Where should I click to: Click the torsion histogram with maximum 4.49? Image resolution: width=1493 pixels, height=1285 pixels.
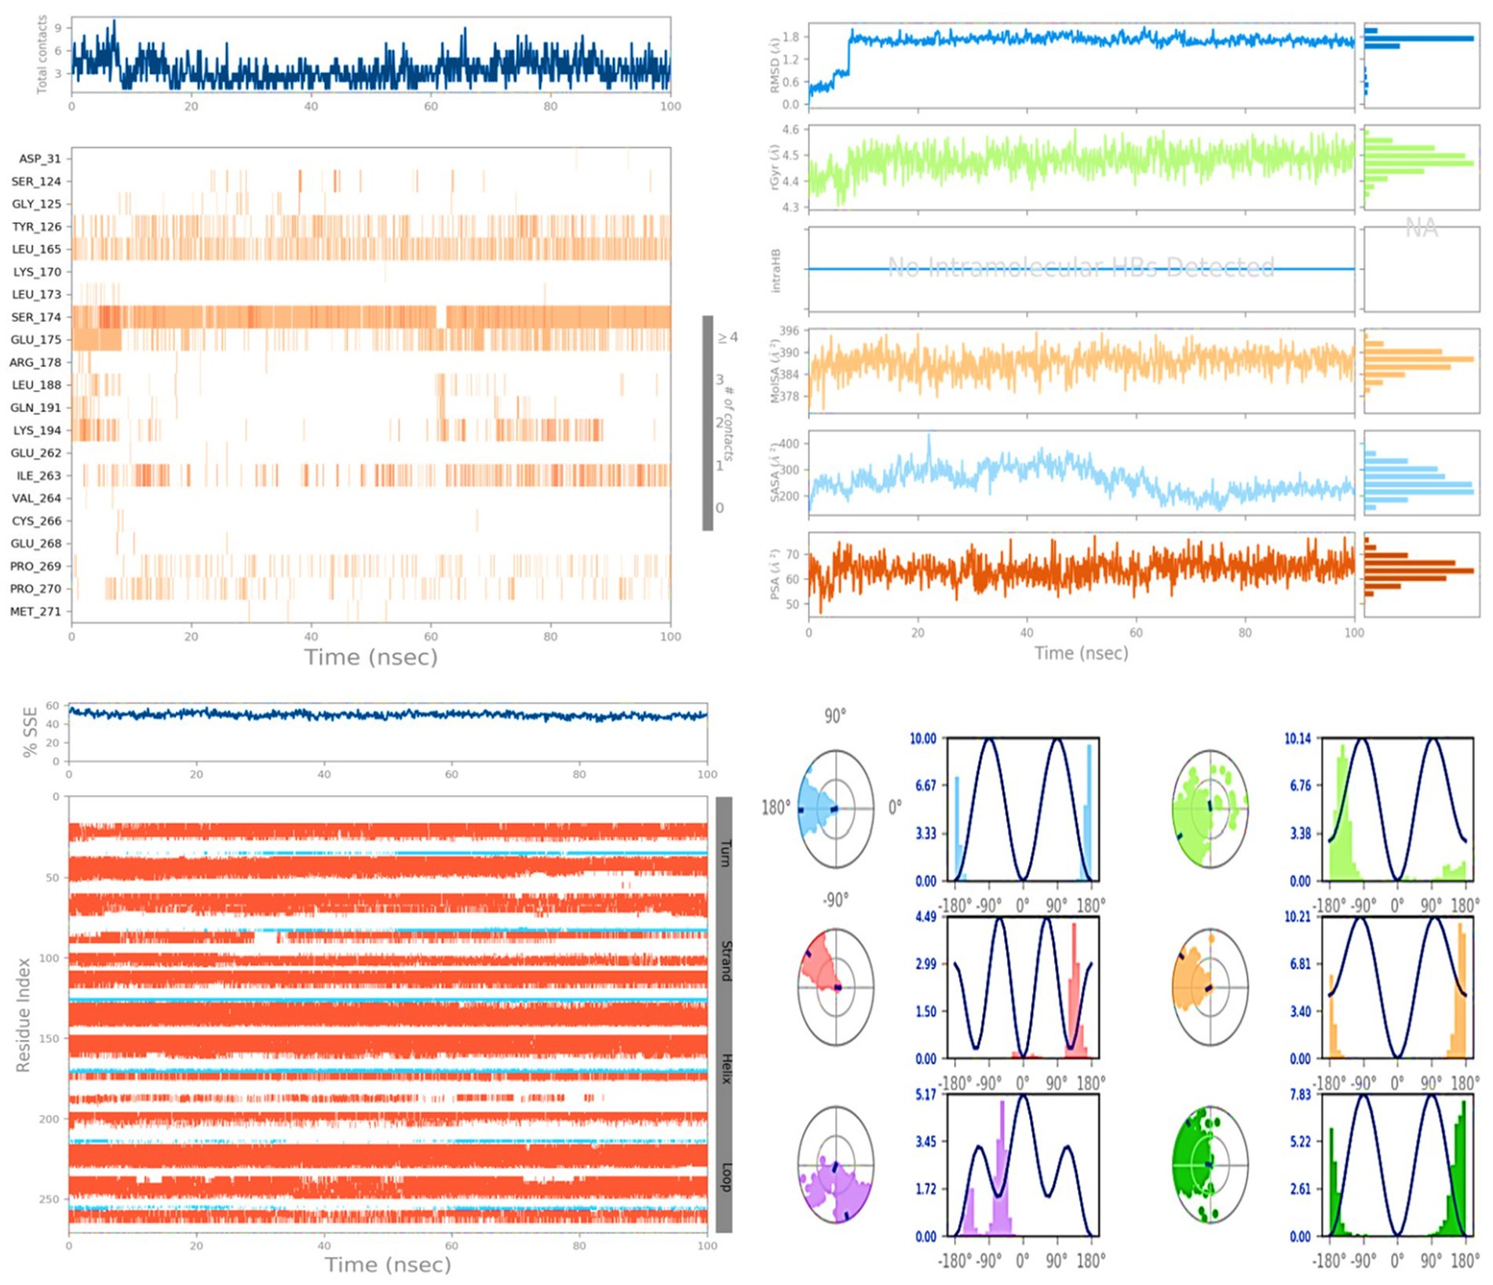1023,987
